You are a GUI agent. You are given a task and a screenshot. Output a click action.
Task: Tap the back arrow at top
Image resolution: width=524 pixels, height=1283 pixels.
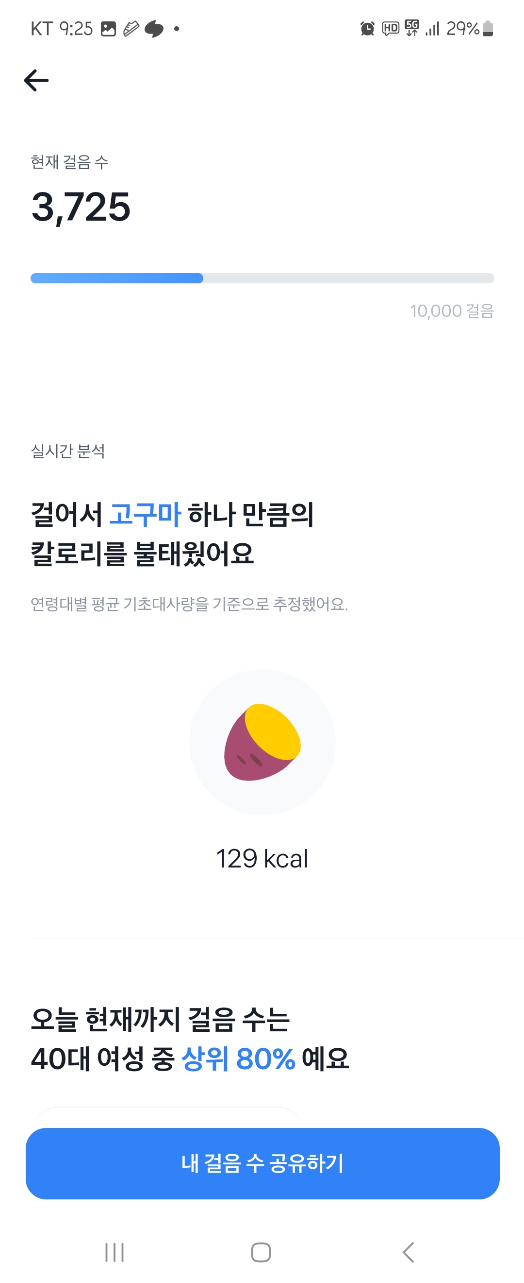(36, 81)
